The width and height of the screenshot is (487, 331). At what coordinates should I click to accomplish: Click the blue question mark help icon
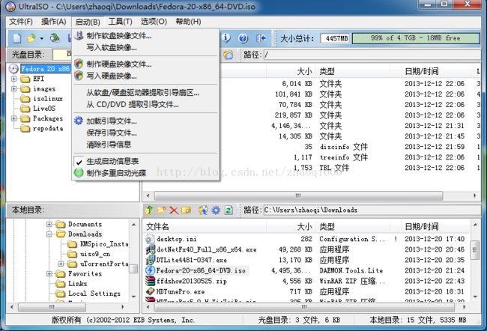(x=243, y=38)
